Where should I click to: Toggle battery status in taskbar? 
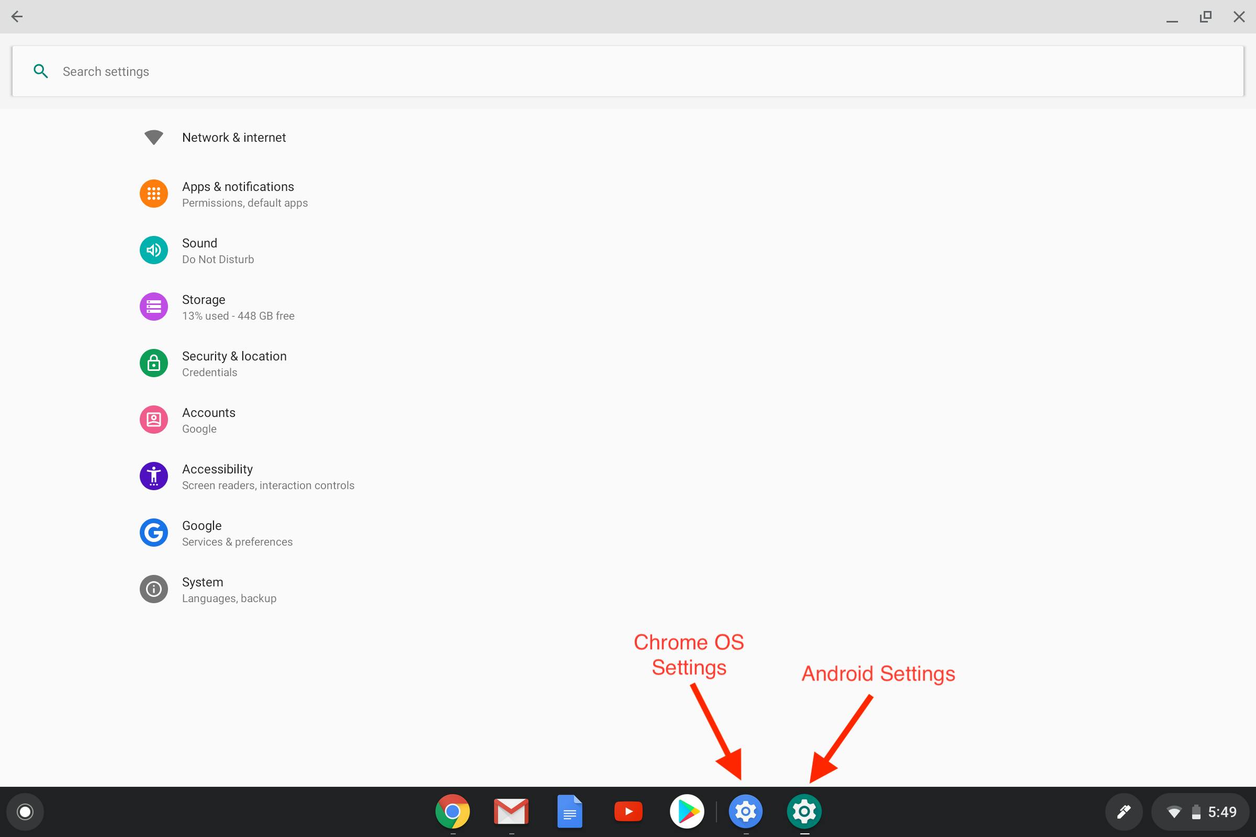pyautogui.click(x=1197, y=811)
